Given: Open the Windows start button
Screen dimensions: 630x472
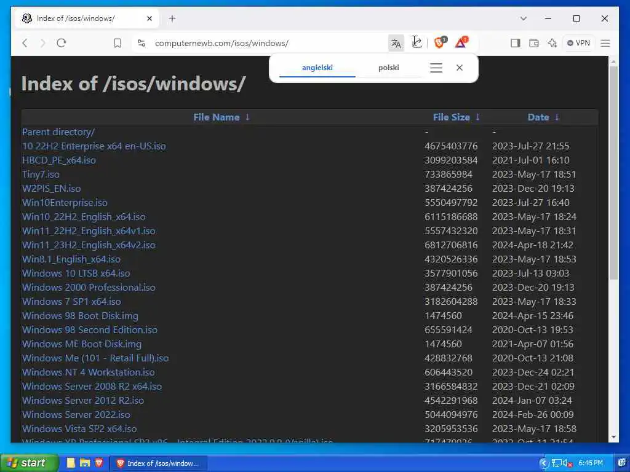Looking at the screenshot, I should click(x=29, y=463).
